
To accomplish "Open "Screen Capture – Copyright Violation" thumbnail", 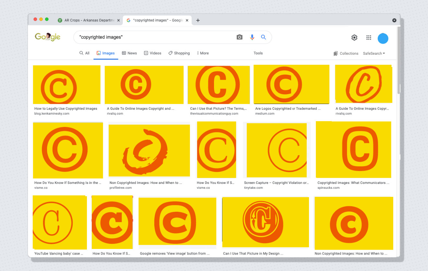I will pyautogui.click(x=277, y=150).
